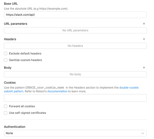Click the No URL parameters placeholder box
154x139 pixels.
[75, 30]
